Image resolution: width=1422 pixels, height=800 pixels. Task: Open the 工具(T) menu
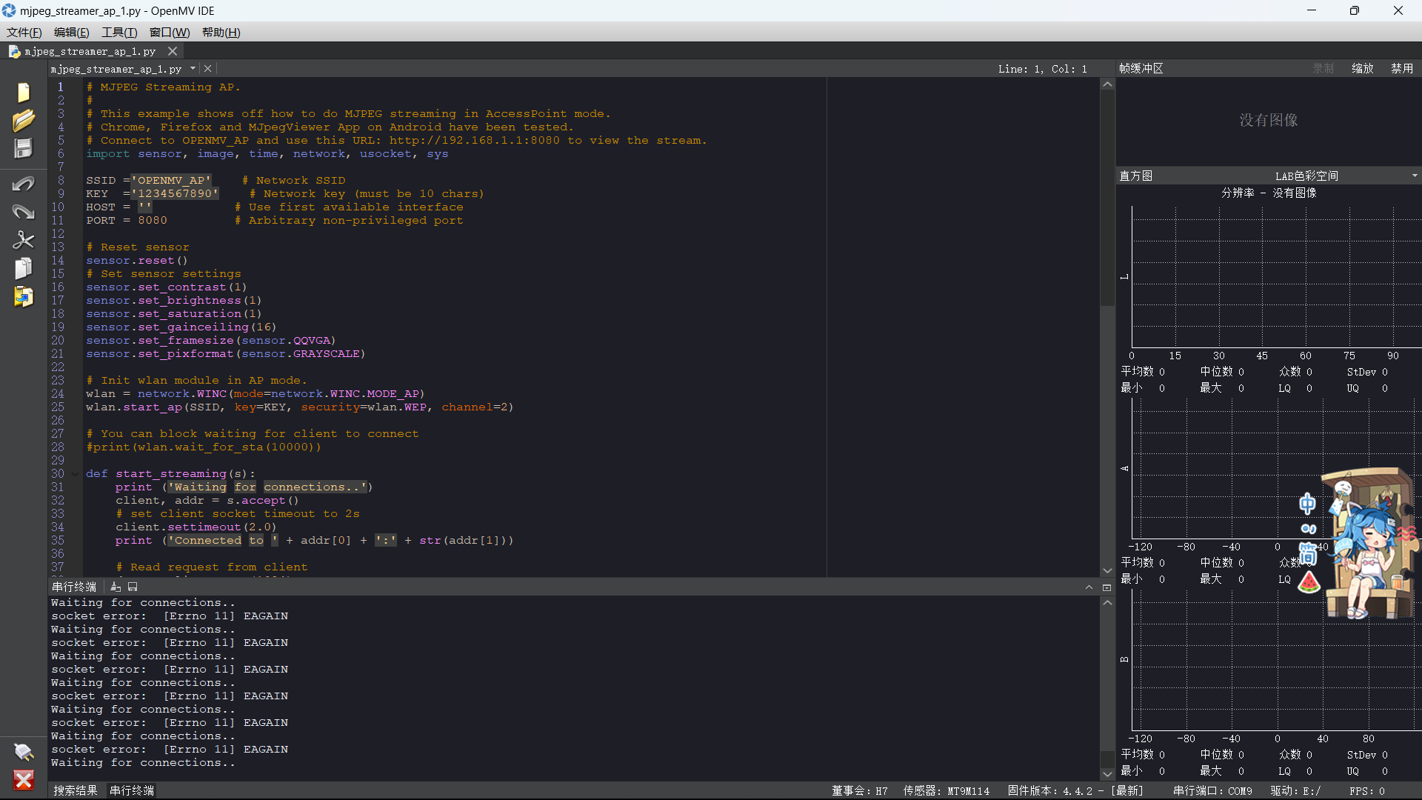click(118, 32)
